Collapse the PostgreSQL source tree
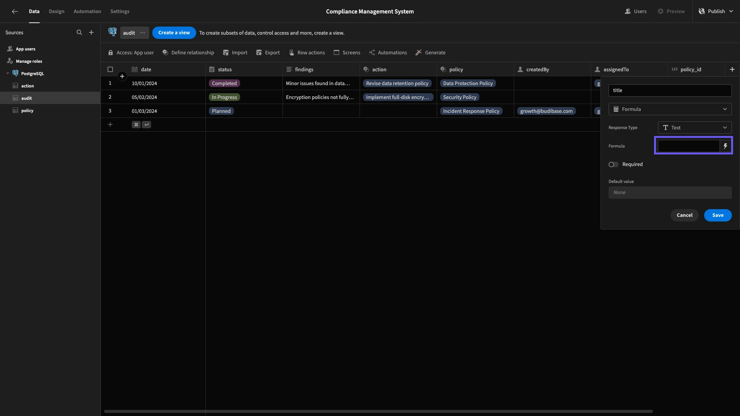 tap(8, 73)
